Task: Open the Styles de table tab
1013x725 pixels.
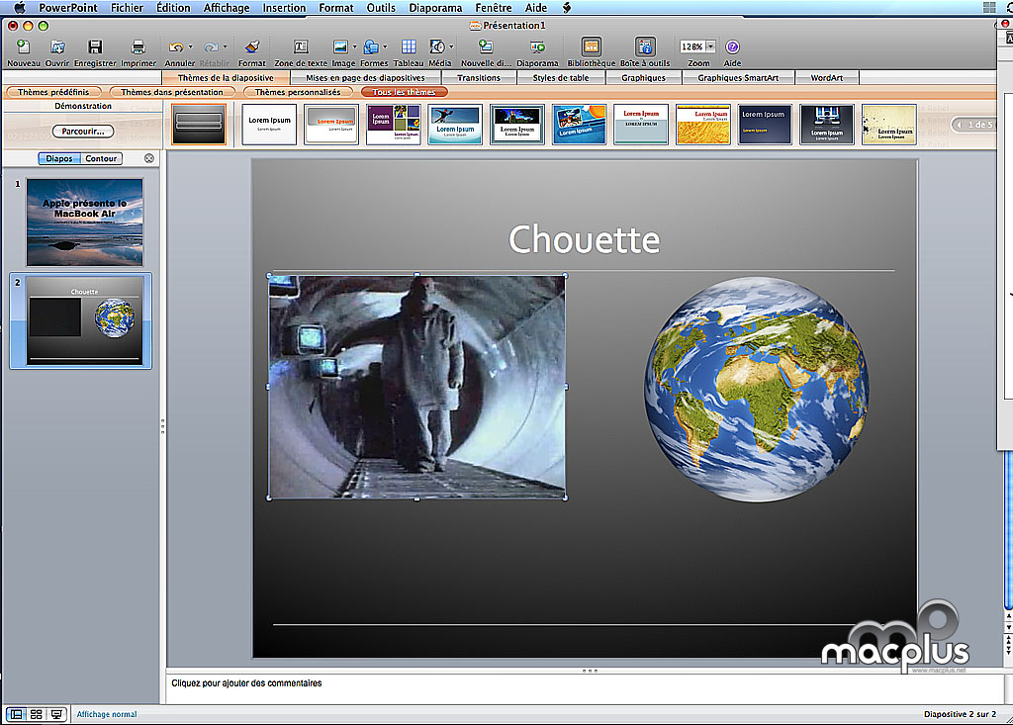Action: tap(561, 77)
